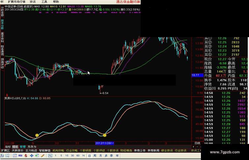Open the 个股研报 tab
The width and height of the screenshot is (249, 160).
pyautogui.click(x=85, y=150)
